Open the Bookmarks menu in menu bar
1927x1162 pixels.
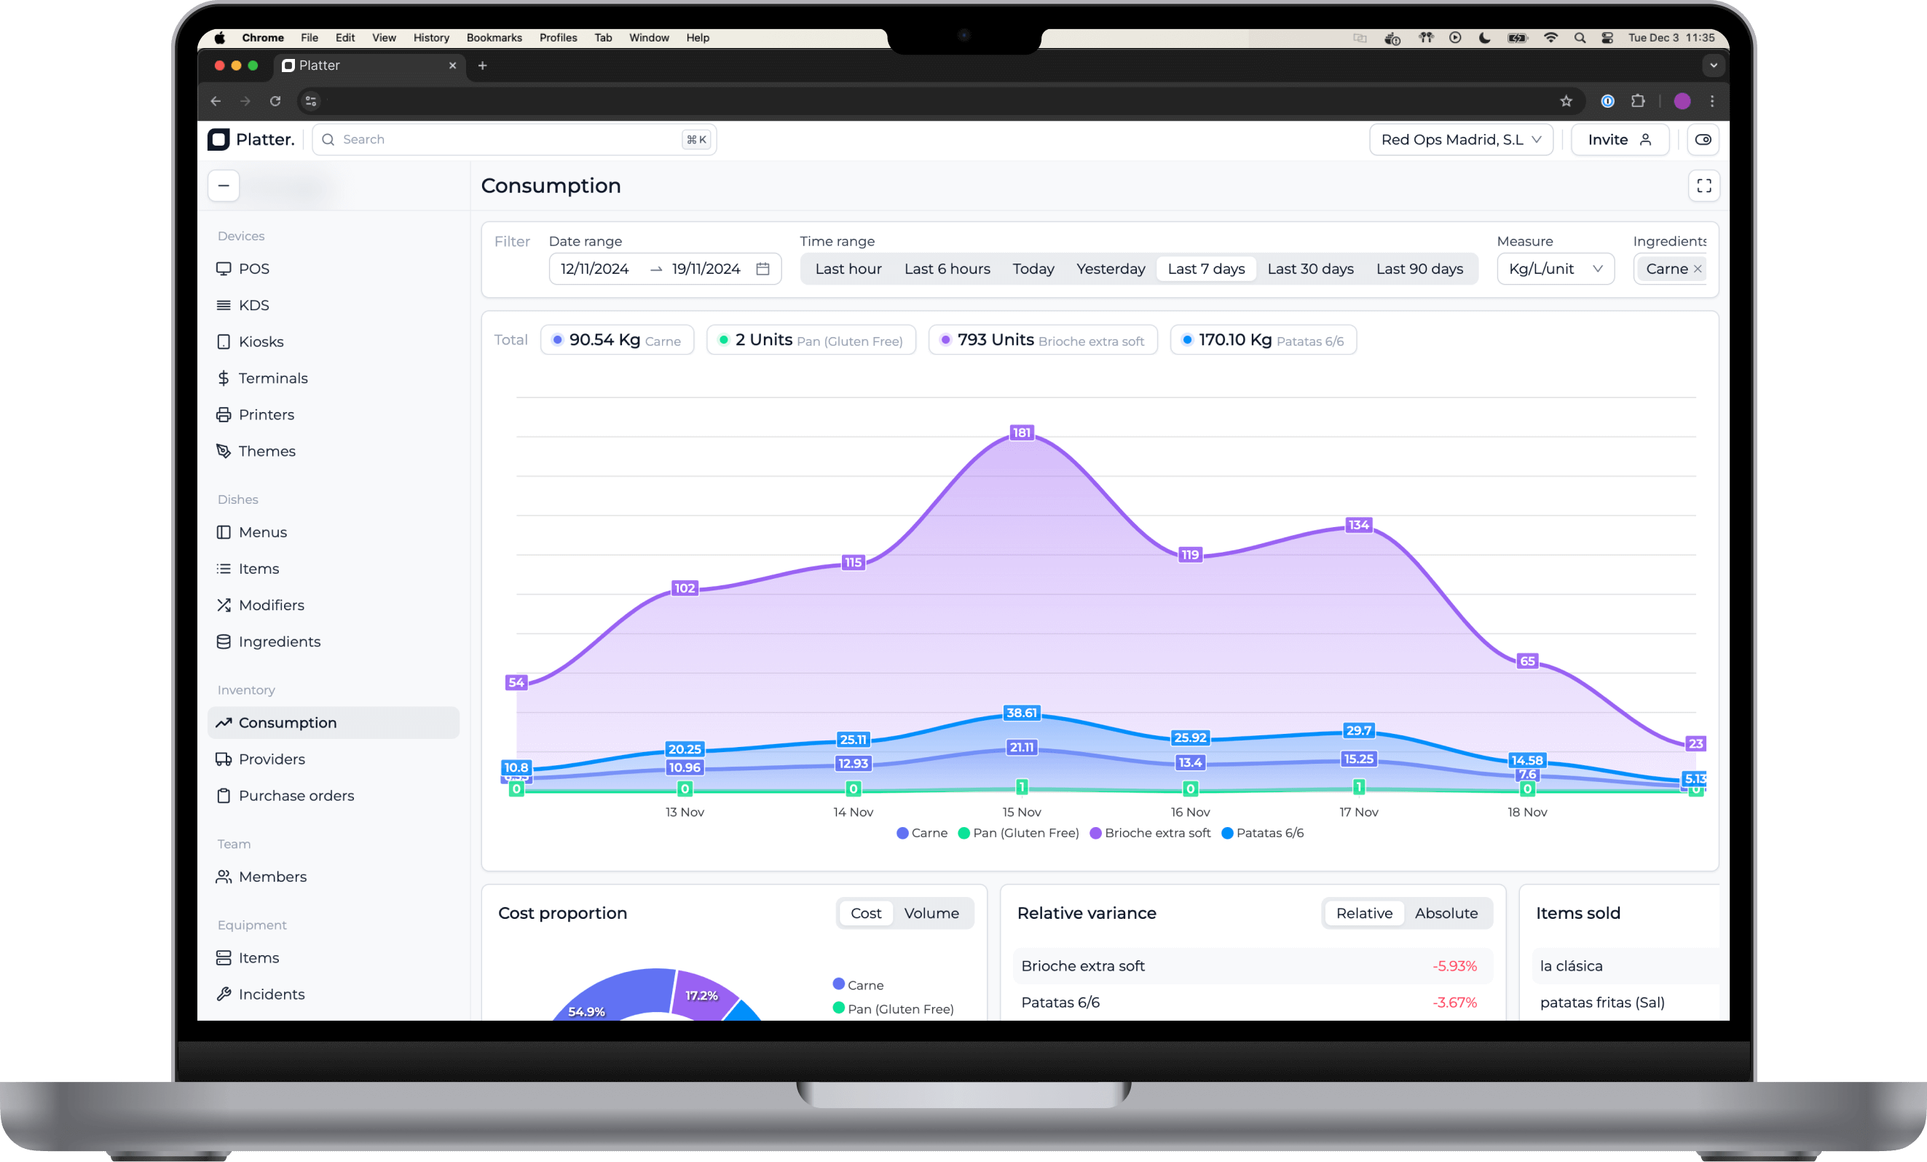494,38
